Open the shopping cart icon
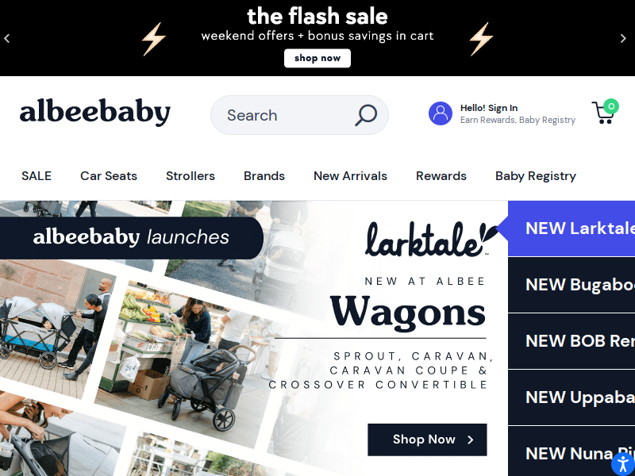Viewport: 635px width, 476px height. [x=605, y=111]
